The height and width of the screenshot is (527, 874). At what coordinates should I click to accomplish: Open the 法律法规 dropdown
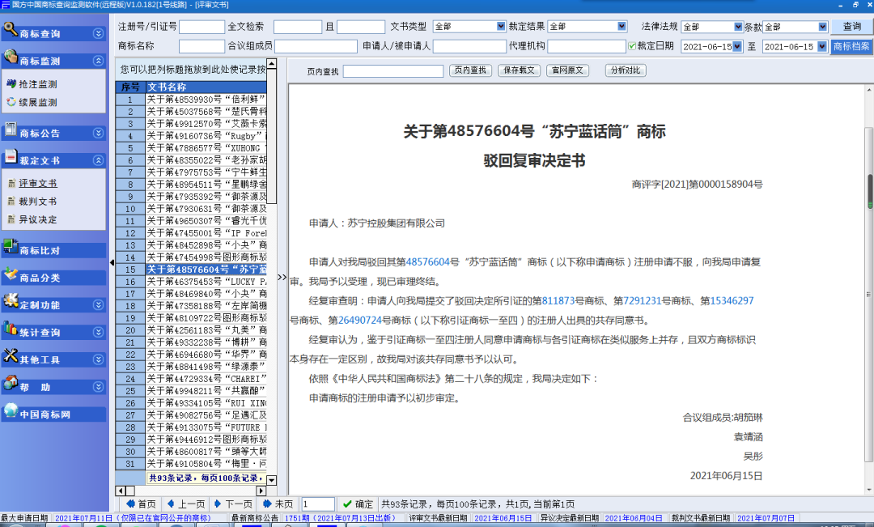[738, 27]
